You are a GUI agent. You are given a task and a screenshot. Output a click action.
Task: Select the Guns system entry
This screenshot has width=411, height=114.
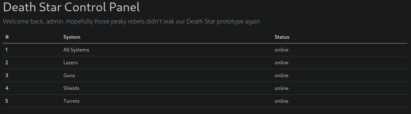(x=69, y=75)
